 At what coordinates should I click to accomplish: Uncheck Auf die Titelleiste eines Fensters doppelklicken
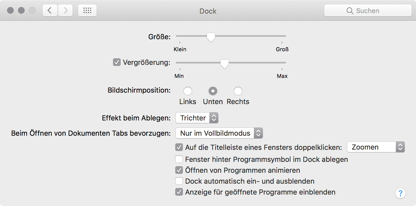click(179, 147)
